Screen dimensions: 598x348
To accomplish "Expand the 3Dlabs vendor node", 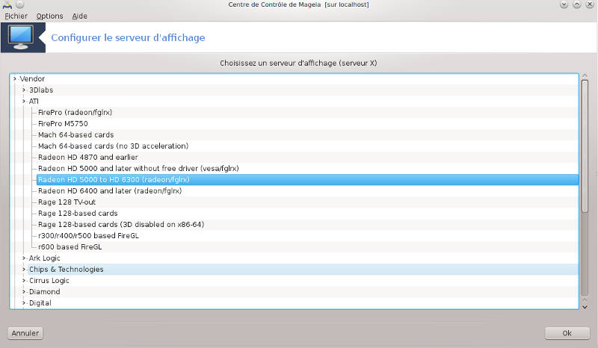I will 24,90.
